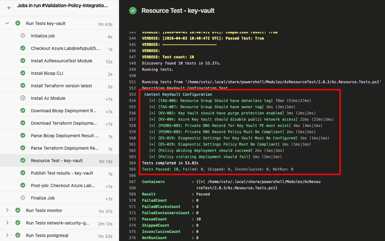Open the Parse Bicep Deployment Result step
Image resolution: width=385 pixels, height=241 pixels.
click(x=64, y=136)
